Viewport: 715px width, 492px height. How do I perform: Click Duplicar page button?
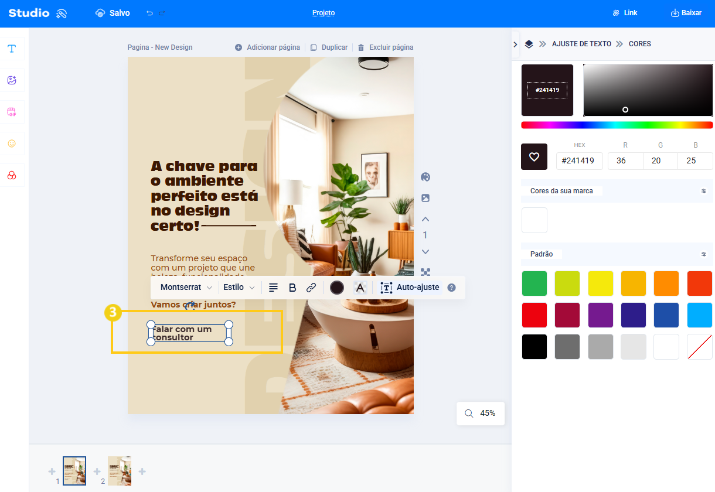pyautogui.click(x=329, y=47)
